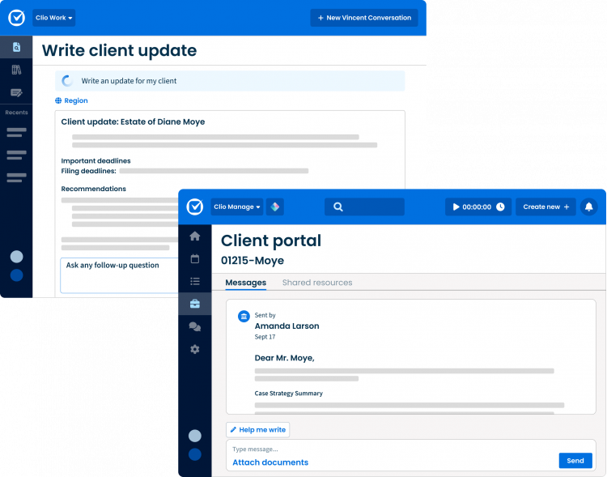Expand the Clio Manage dropdown
The width and height of the screenshot is (607, 477).
(x=236, y=207)
